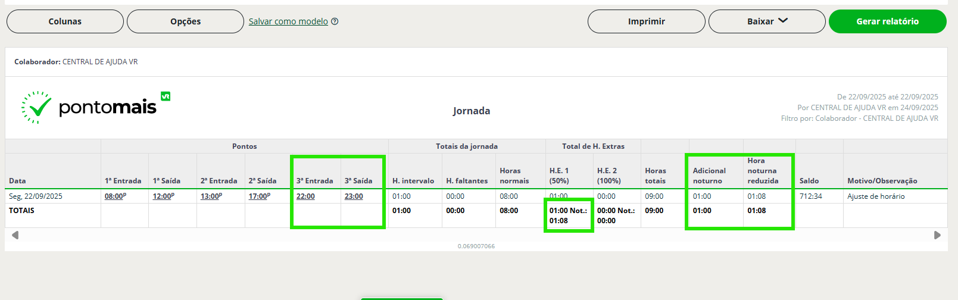
Task: Click the green Gerar relatório button
Action: pos(887,21)
